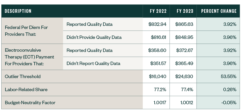Screen dimensions: 246x111
Task: Select the $365.49 value cell
Action: [184, 63]
